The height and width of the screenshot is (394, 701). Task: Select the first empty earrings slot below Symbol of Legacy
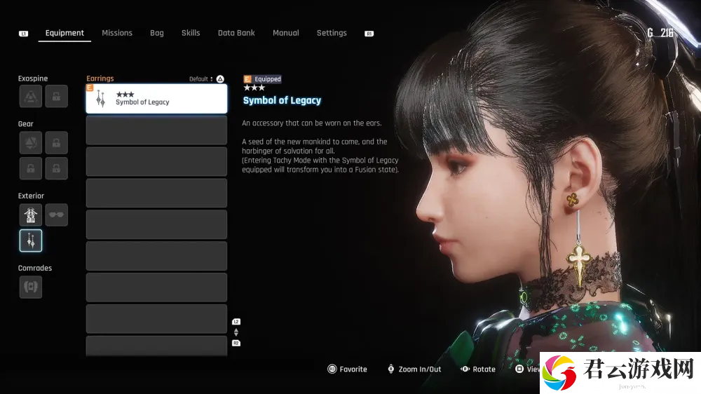click(x=156, y=130)
